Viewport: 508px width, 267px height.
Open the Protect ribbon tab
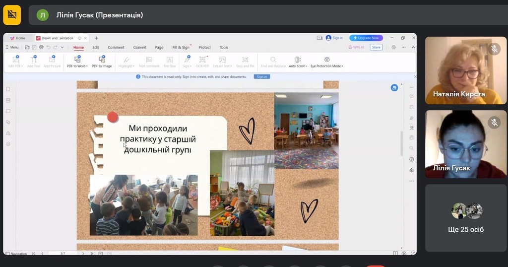204,48
